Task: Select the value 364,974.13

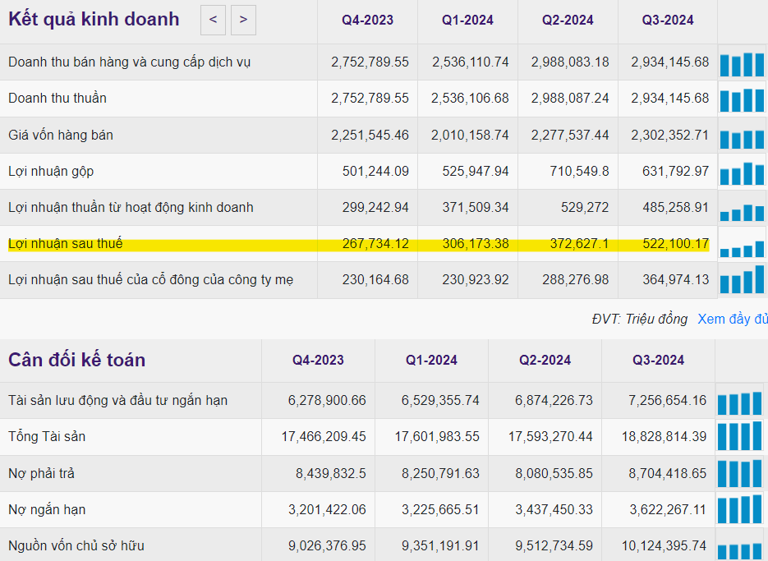Action: coord(676,280)
